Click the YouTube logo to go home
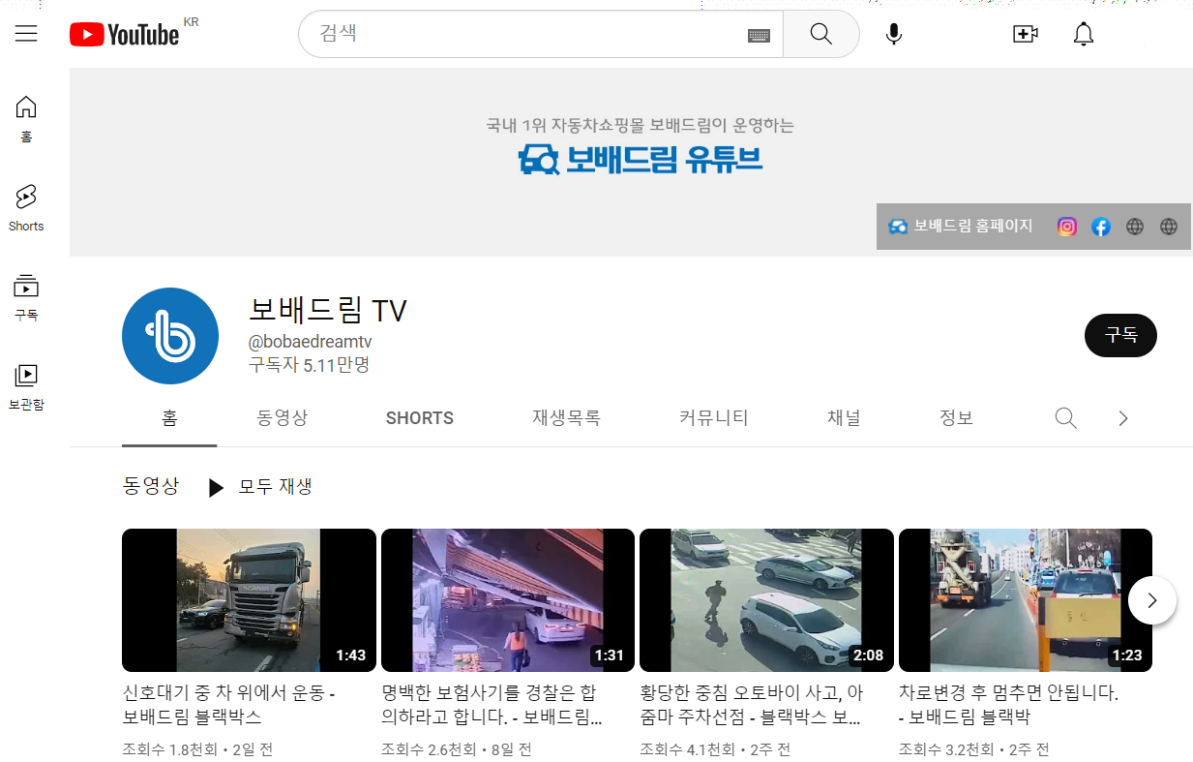 tap(124, 33)
